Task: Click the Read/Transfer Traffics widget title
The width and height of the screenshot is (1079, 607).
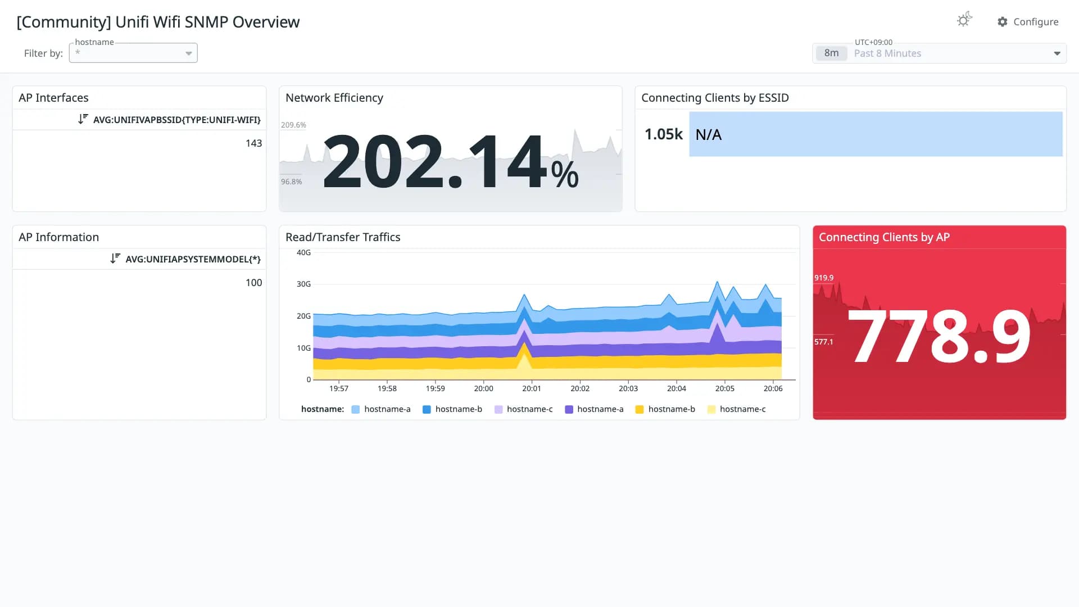Action: click(x=343, y=237)
